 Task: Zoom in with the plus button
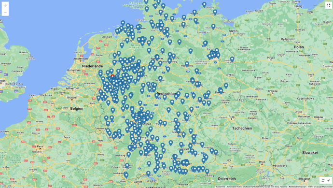click(x=5, y=5)
